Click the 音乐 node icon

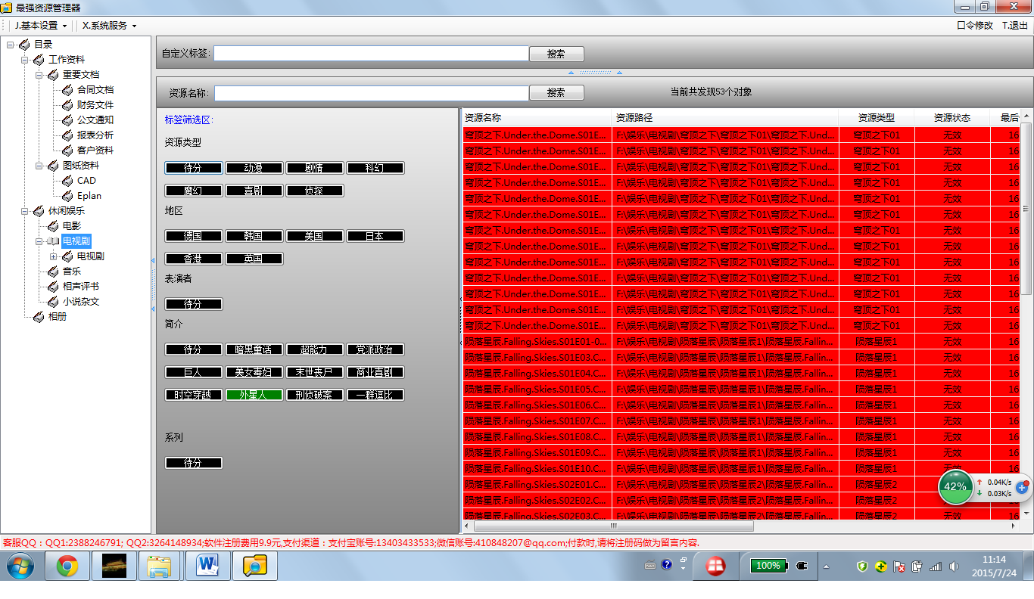pos(53,272)
